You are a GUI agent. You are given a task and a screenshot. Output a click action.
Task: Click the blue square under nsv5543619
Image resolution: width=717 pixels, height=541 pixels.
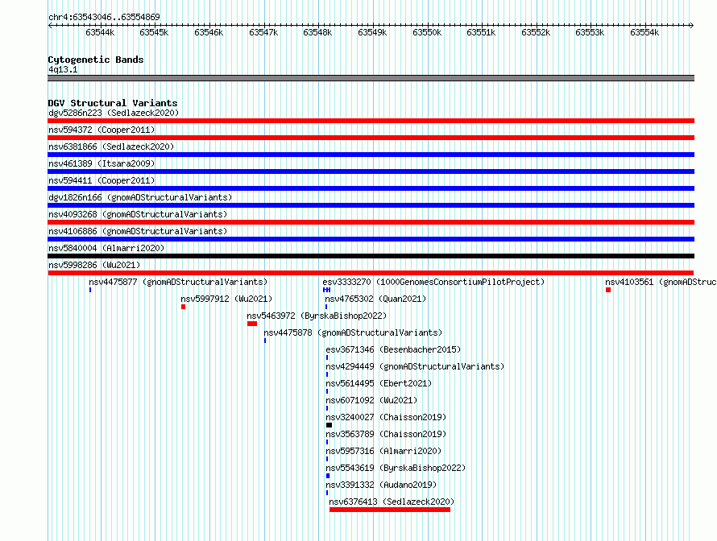point(328,476)
